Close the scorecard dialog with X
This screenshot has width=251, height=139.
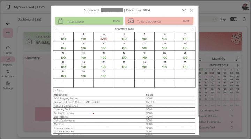pos(191,10)
